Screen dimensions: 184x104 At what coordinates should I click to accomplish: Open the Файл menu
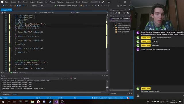tap(6, 2)
